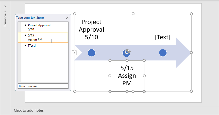
Task: Click the bullet beside the '5/15' entry
Action: coord(25,35)
